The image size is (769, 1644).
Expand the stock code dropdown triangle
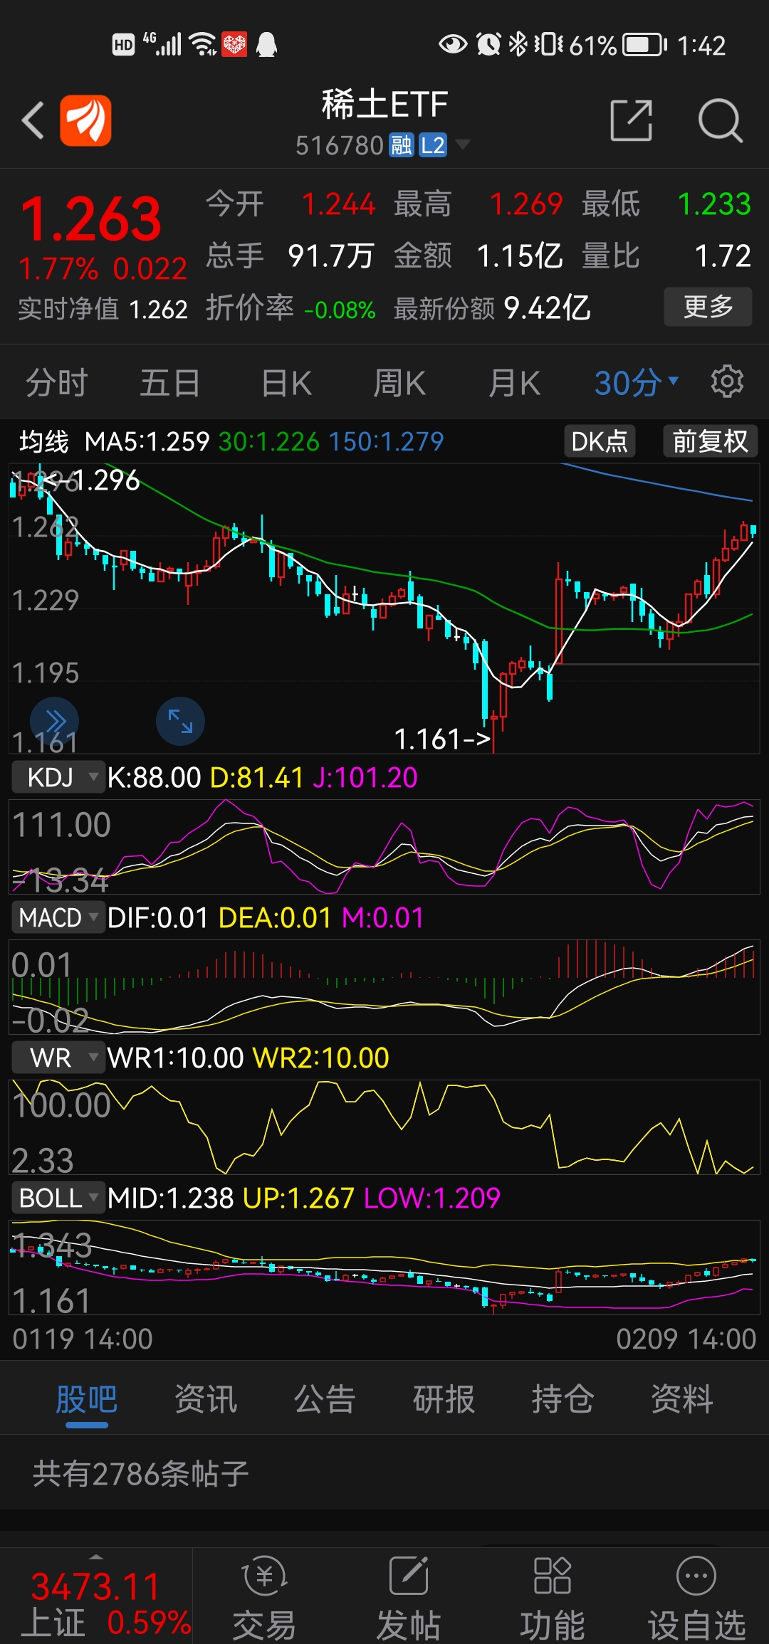tap(462, 144)
